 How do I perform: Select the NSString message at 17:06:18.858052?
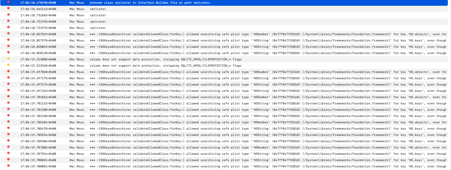(268, 47)
